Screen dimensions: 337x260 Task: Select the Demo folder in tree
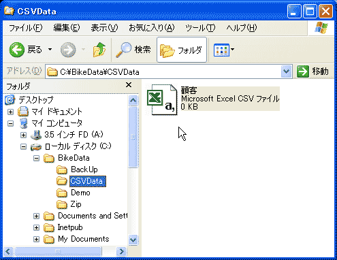80,193
